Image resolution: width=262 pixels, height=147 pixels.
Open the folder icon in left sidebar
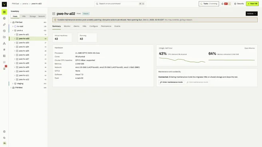(x=4, y=37)
